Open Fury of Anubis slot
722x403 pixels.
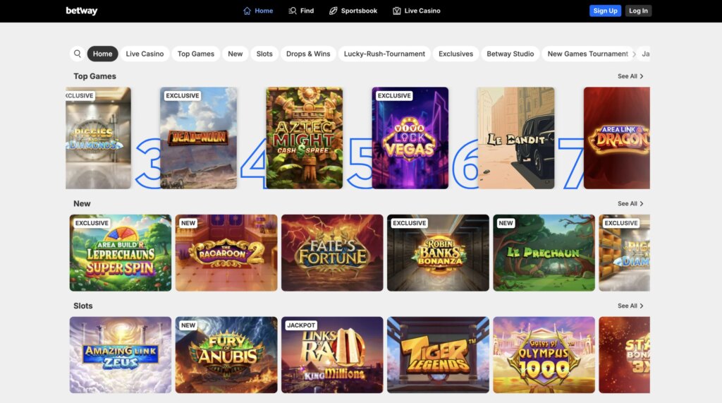tap(226, 355)
